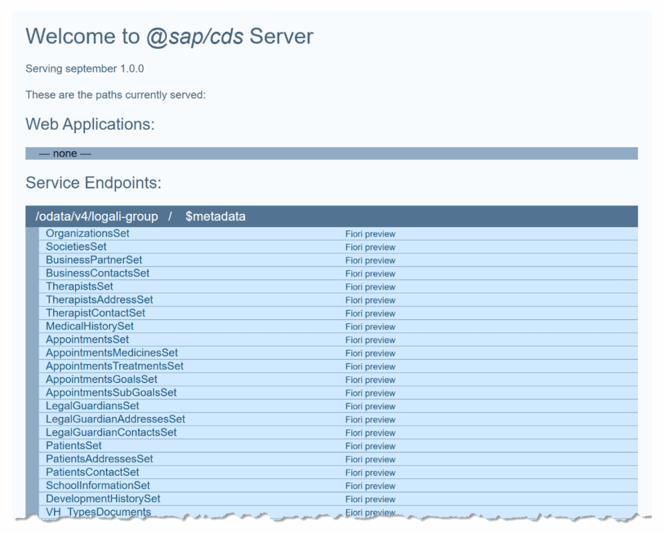Launch Fiori preview for BusinessPartnerSet
This screenshot has height=533, width=664.
370,261
